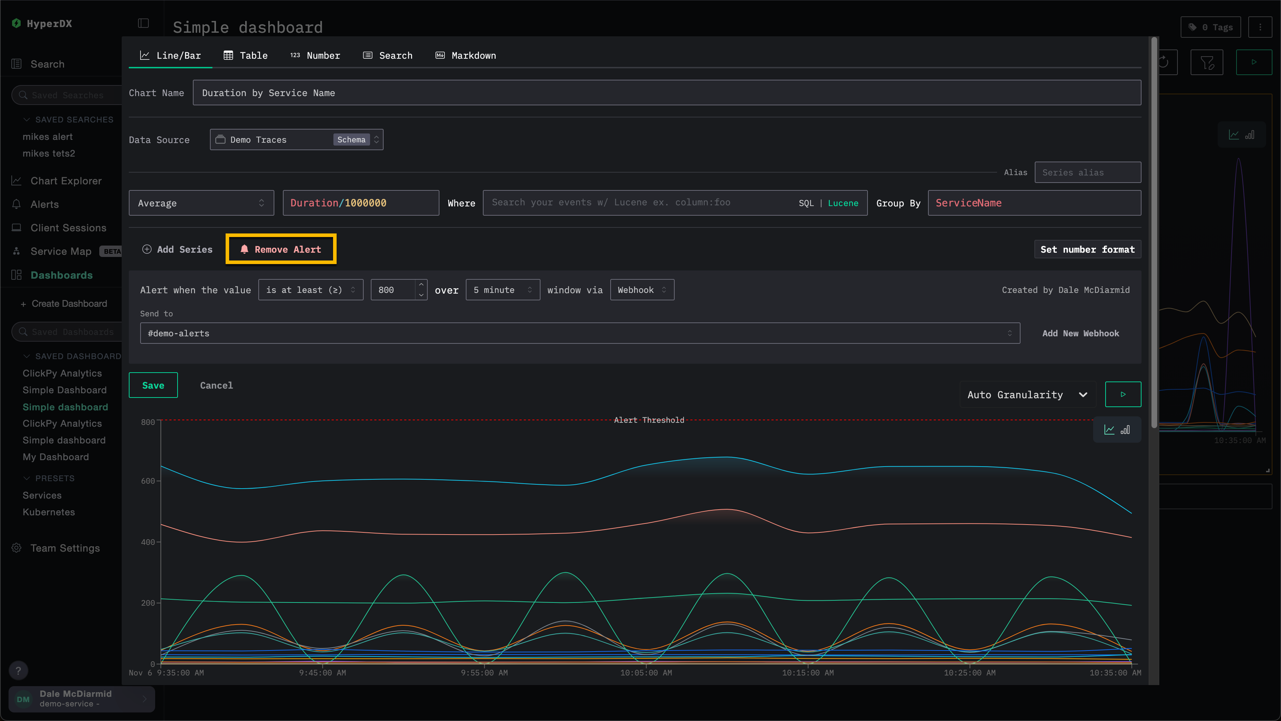Switch chart preview to line display icon
This screenshot has height=721, width=1281.
coord(1109,430)
